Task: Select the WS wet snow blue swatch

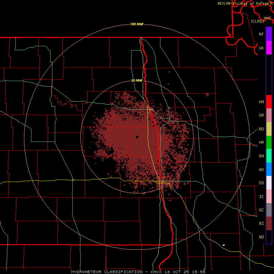Action: [x=269, y=169]
